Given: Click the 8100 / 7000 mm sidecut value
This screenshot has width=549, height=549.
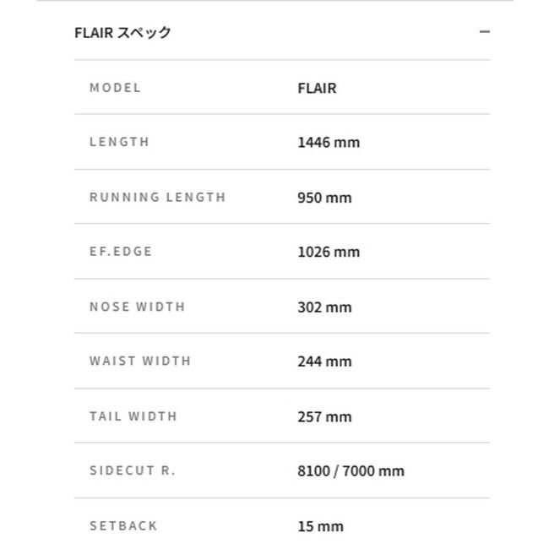Looking at the screenshot, I should click(x=351, y=470).
